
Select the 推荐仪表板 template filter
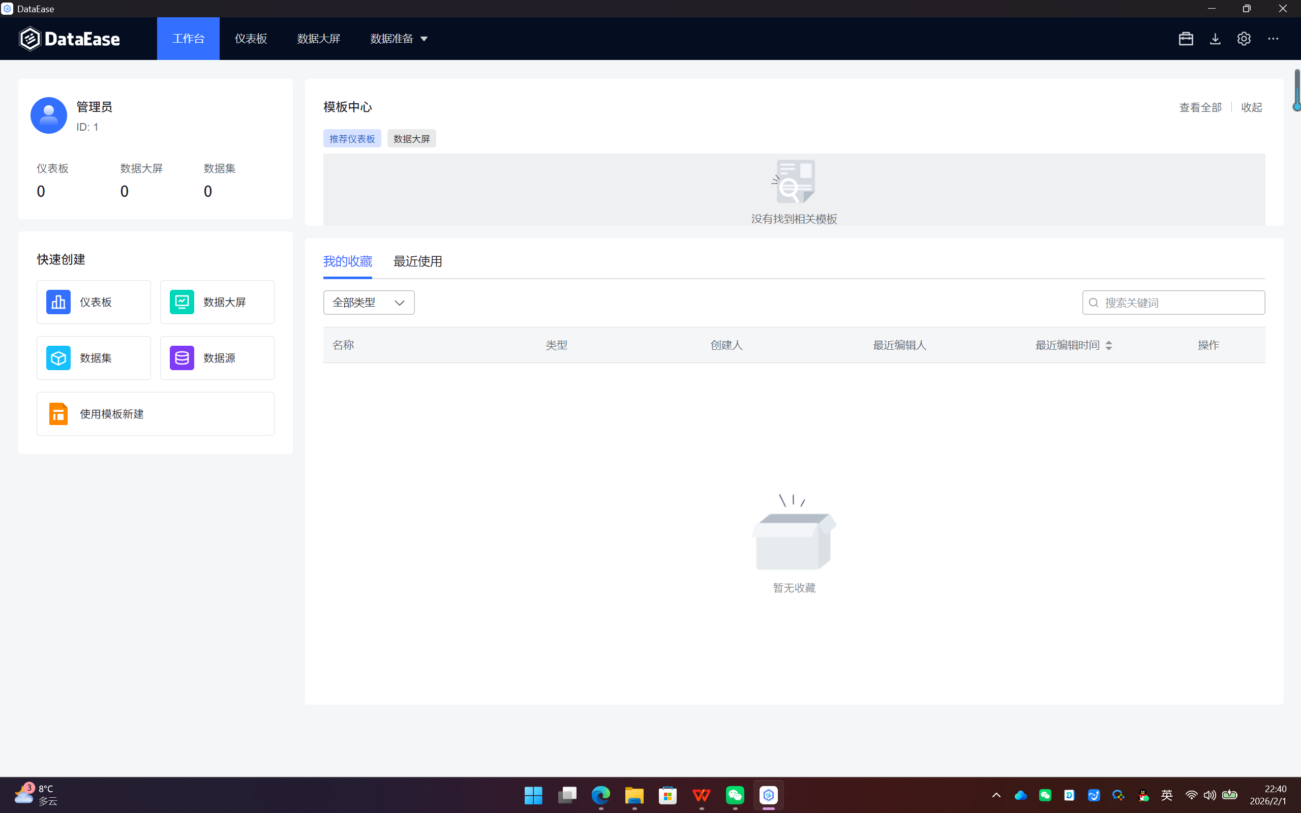tap(352, 139)
